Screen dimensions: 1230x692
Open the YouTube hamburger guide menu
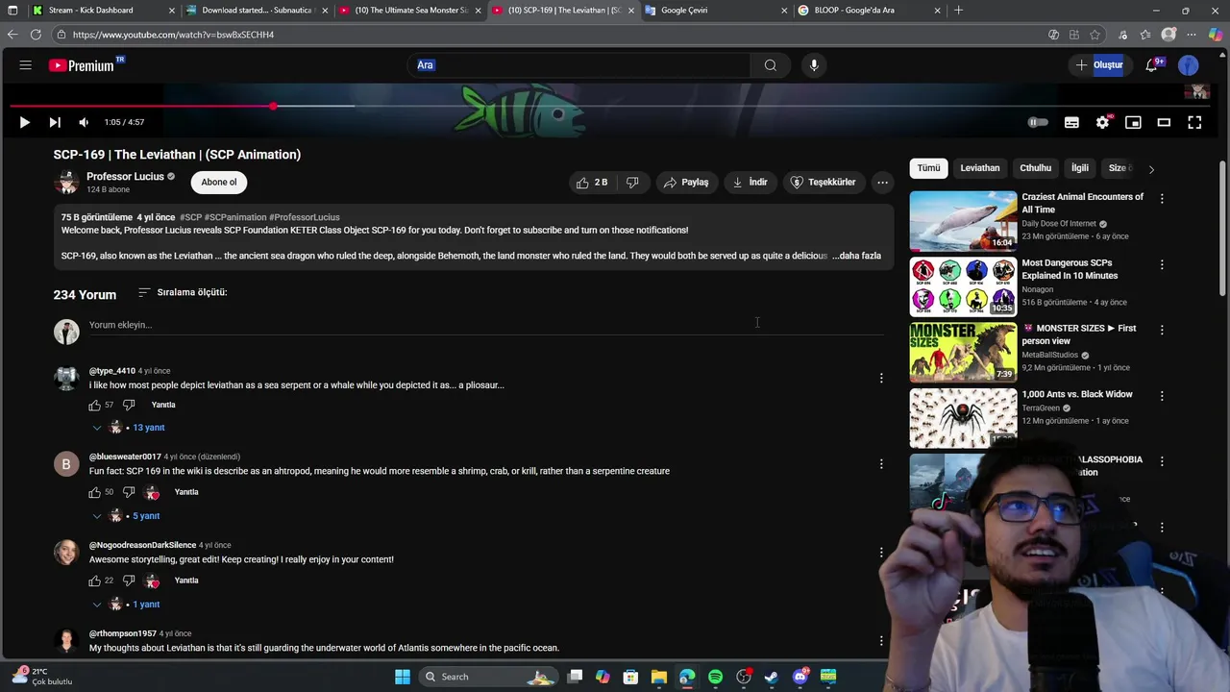(x=26, y=65)
